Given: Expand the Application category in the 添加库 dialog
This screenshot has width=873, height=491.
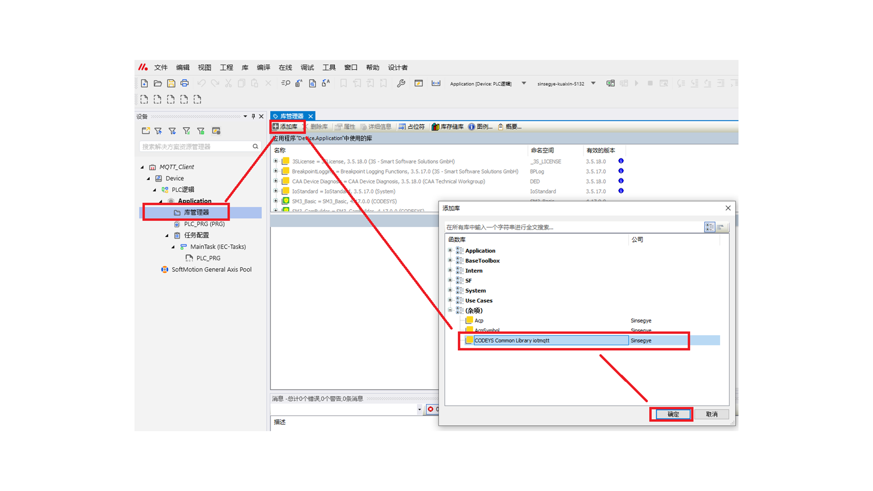Looking at the screenshot, I should point(450,251).
